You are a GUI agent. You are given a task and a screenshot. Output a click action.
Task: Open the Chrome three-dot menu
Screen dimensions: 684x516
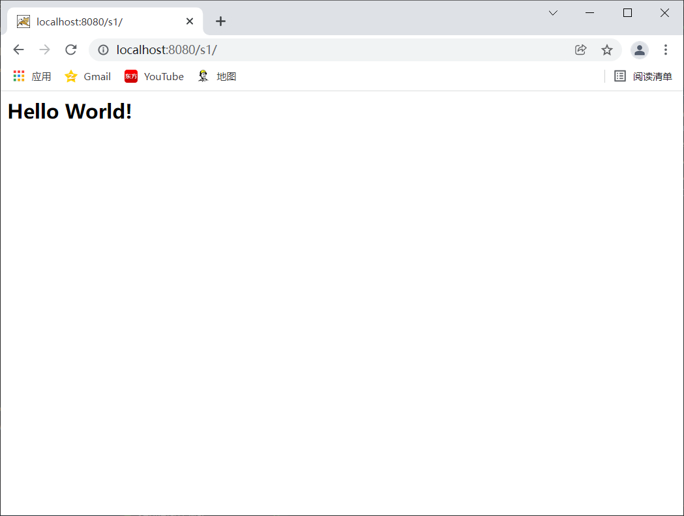click(x=666, y=50)
